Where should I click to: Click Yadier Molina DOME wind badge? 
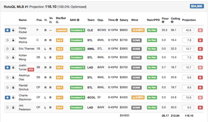click(136, 40)
